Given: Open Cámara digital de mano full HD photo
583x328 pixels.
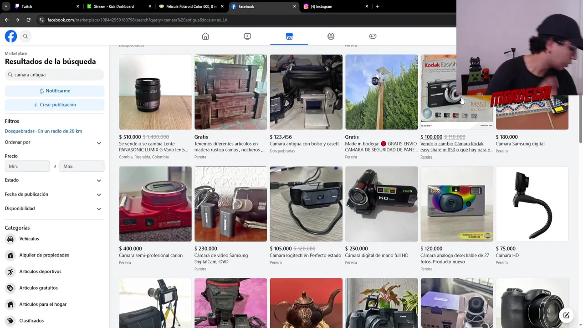Looking at the screenshot, I should click(x=381, y=204).
